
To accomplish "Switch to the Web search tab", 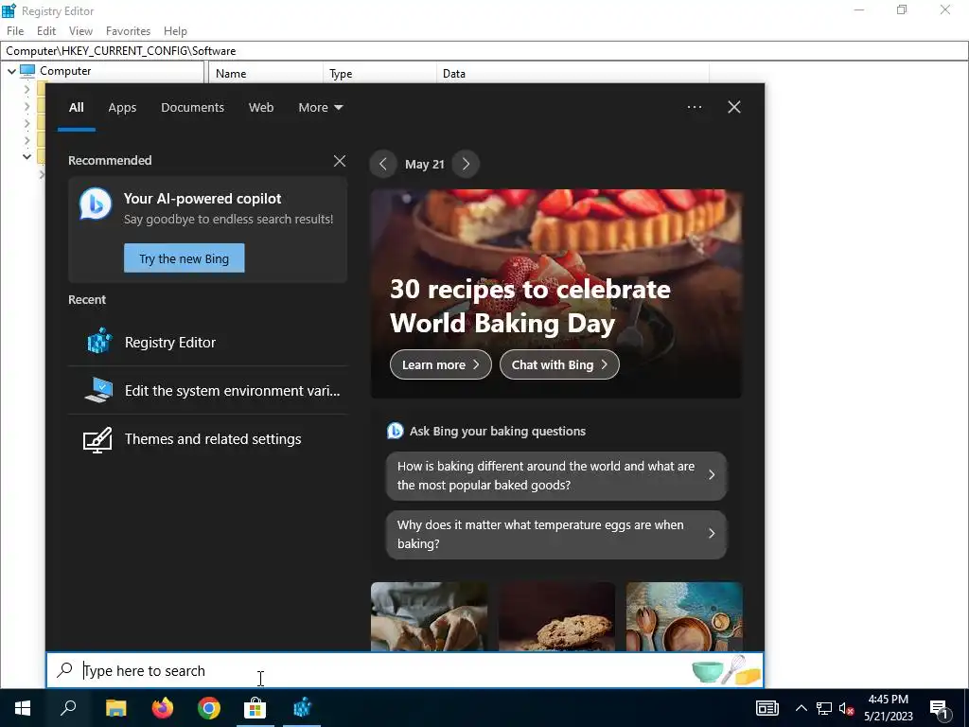I will [261, 108].
